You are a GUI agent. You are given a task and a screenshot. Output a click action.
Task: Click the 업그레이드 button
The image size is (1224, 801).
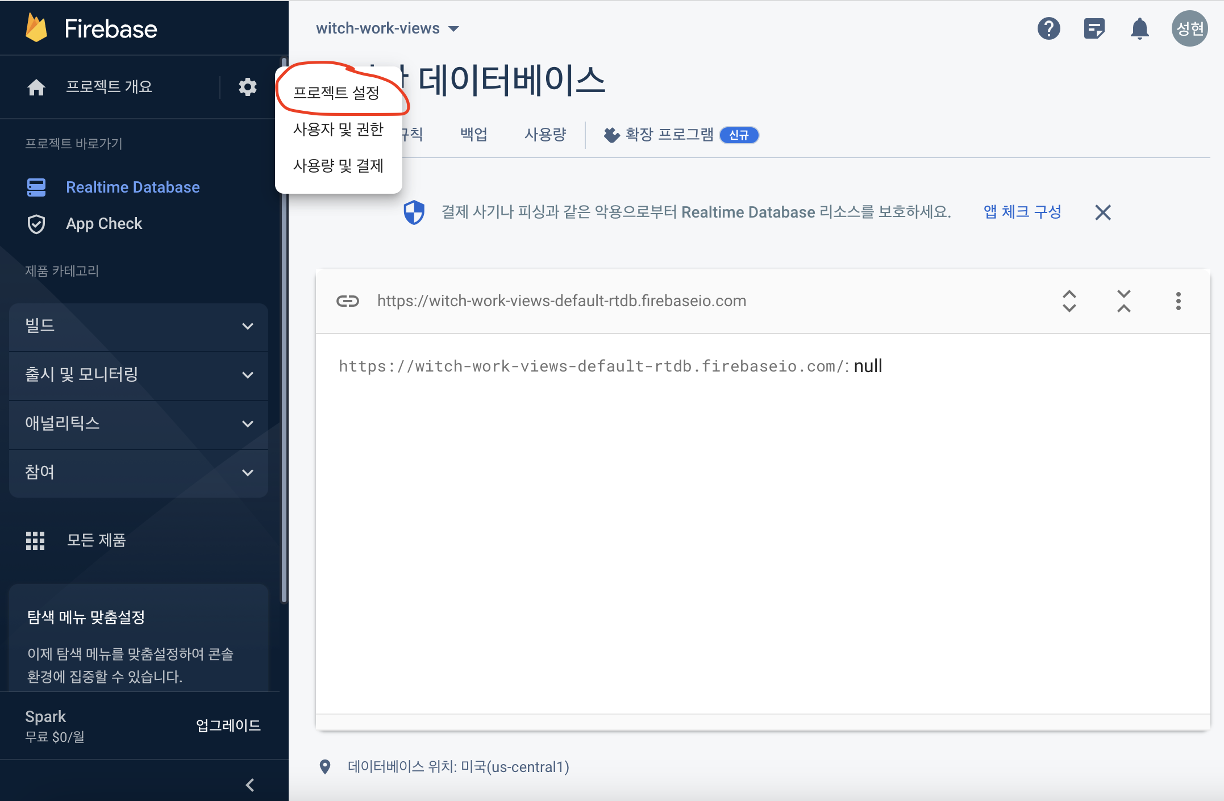pos(228,725)
